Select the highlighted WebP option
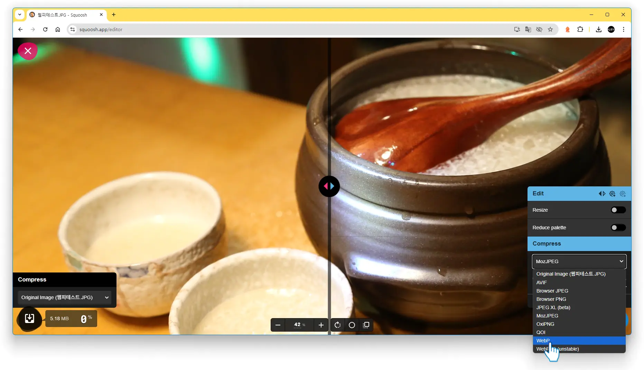The image size is (644, 370). point(579,341)
